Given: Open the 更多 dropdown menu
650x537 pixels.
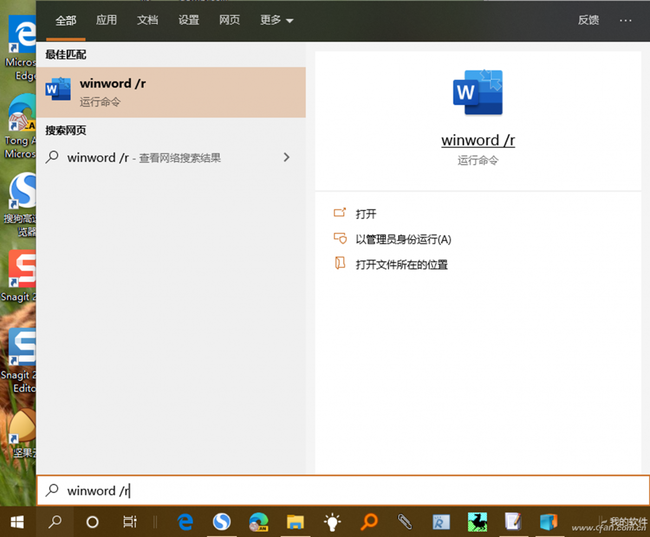Looking at the screenshot, I should (276, 20).
